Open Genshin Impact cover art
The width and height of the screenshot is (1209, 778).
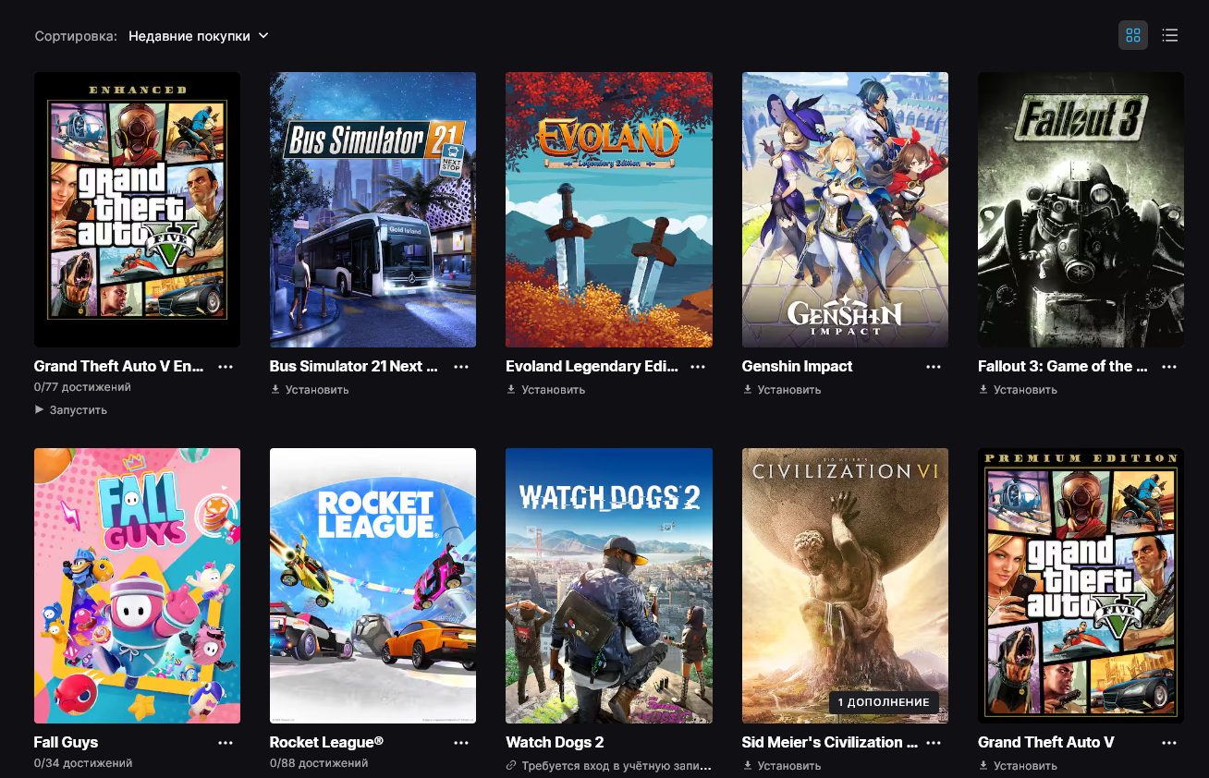pos(845,210)
